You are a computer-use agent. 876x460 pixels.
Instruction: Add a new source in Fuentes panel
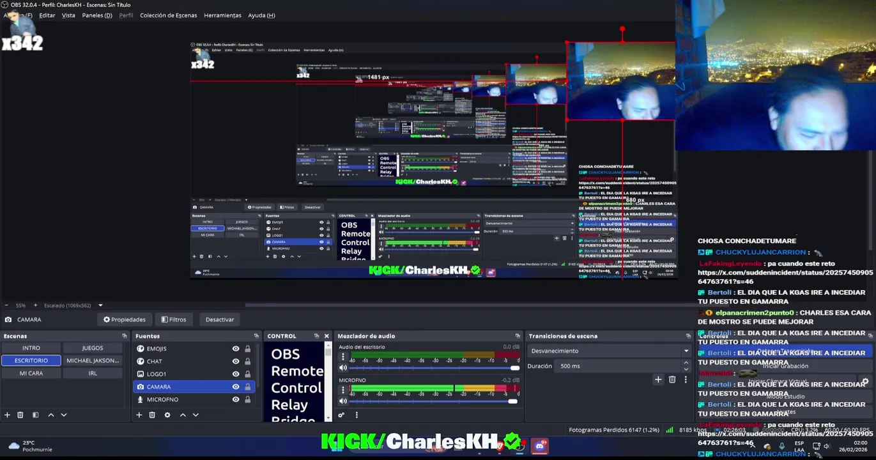[x=139, y=415]
